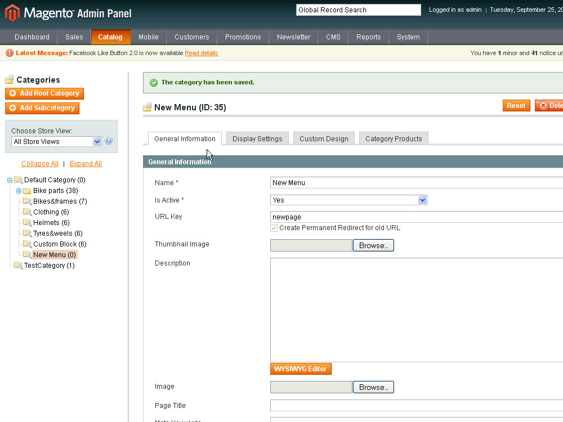
Task: Open the Is Active dropdown
Action: (349, 200)
